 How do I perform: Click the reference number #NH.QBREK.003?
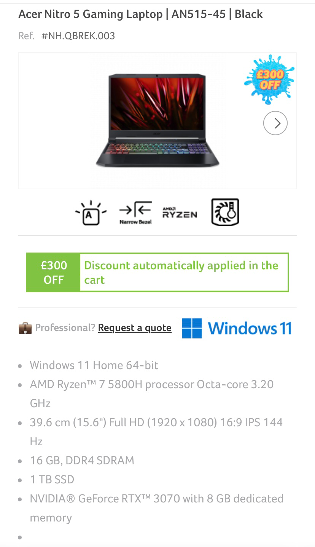point(78,36)
